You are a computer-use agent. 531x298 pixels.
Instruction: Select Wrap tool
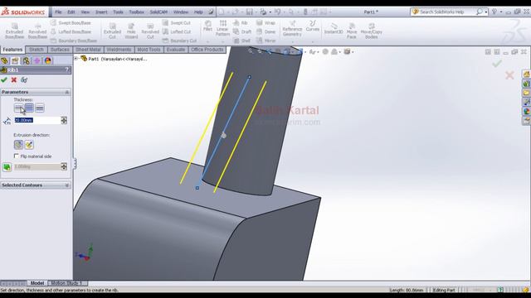[x=265, y=22]
